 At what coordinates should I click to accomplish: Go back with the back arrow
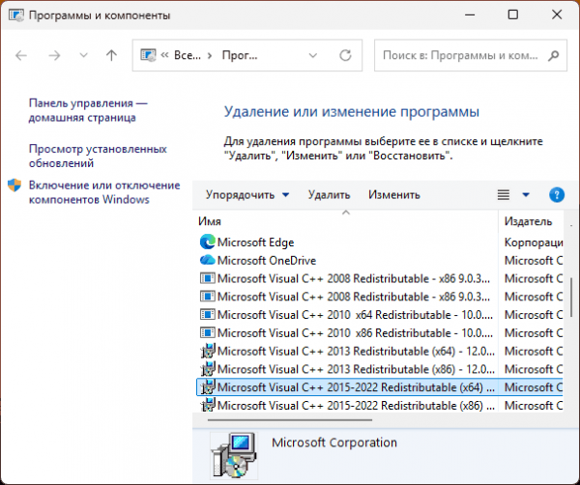coord(21,55)
